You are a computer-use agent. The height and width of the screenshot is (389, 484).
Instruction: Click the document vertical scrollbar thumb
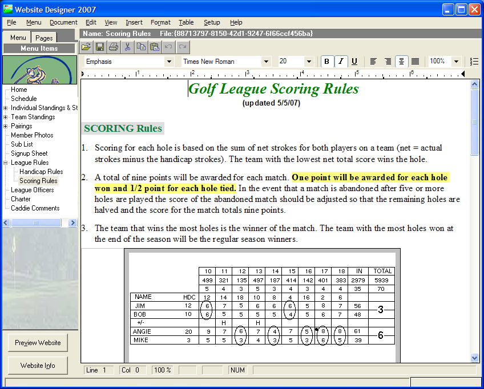click(474, 123)
